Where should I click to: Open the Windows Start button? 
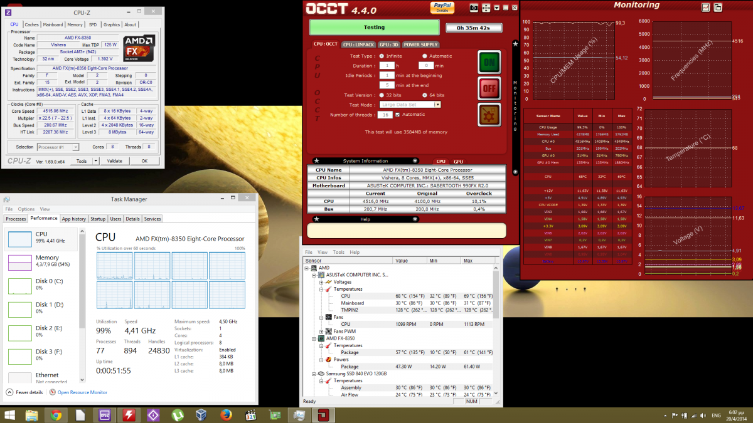coord(11,415)
